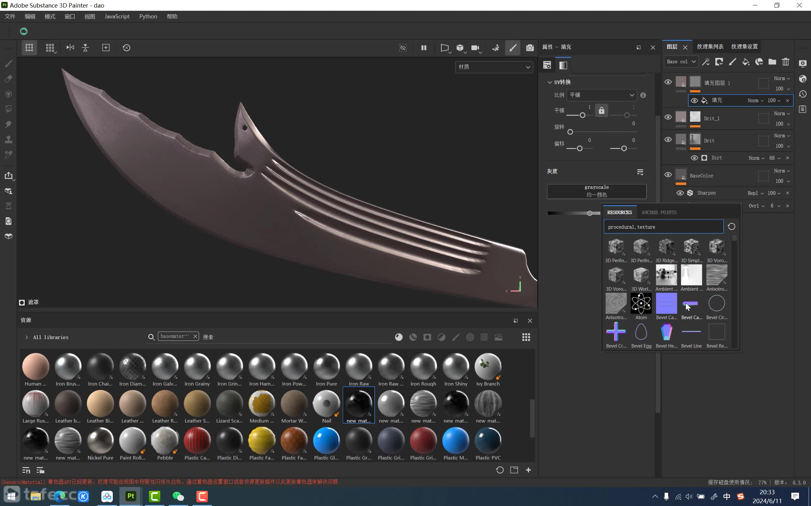This screenshot has height=506, width=811.
Task: Click the pause rendering button
Action: pyautogui.click(x=424, y=47)
